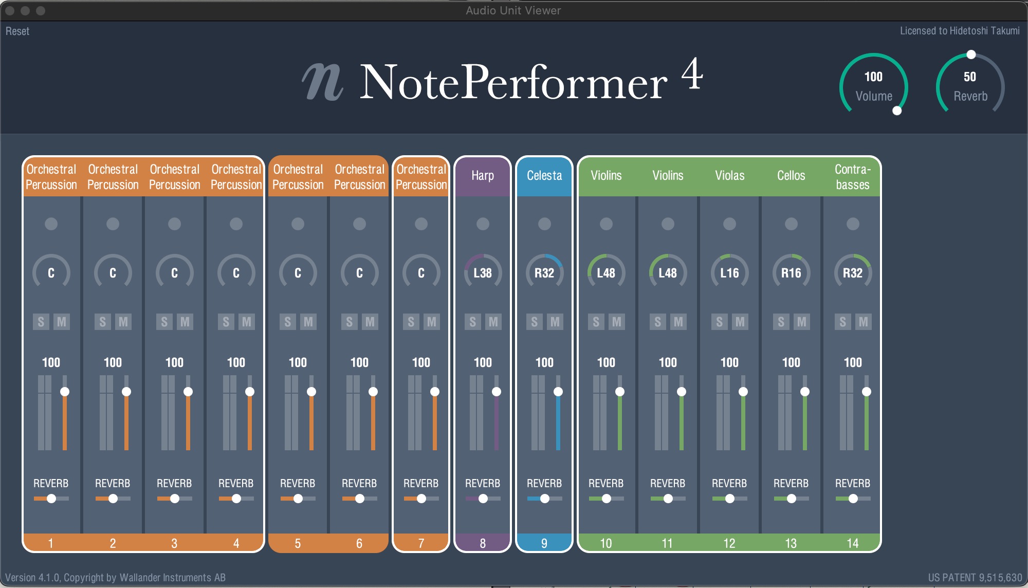Mute the Harp channel
The height and width of the screenshot is (588, 1028).
pyautogui.click(x=493, y=322)
